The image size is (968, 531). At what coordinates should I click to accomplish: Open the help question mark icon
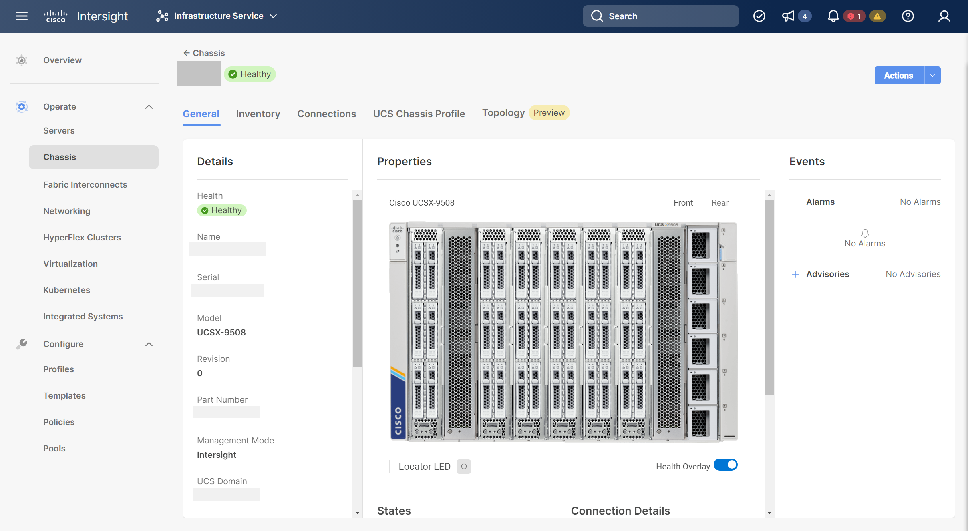coord(908,16)
